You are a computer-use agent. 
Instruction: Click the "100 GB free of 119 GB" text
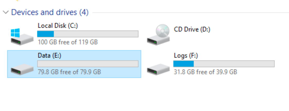tap(68, 42)
